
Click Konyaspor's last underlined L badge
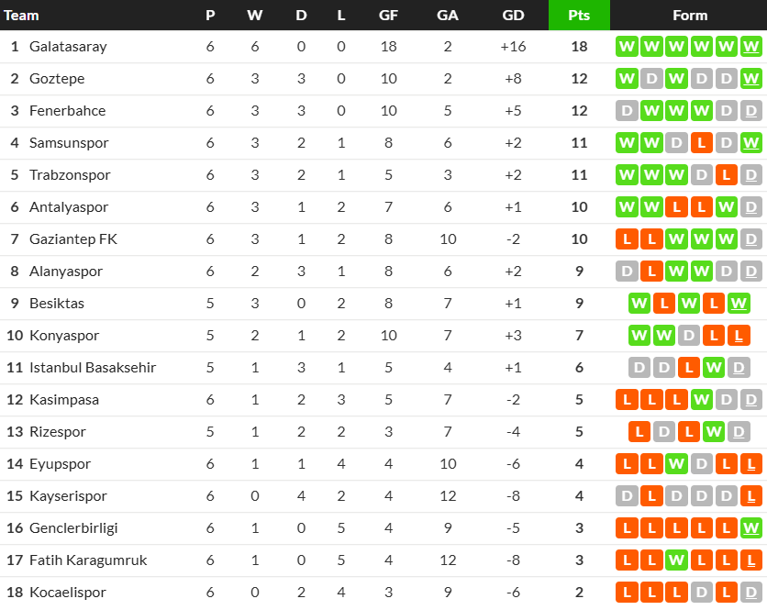point(739,336)
